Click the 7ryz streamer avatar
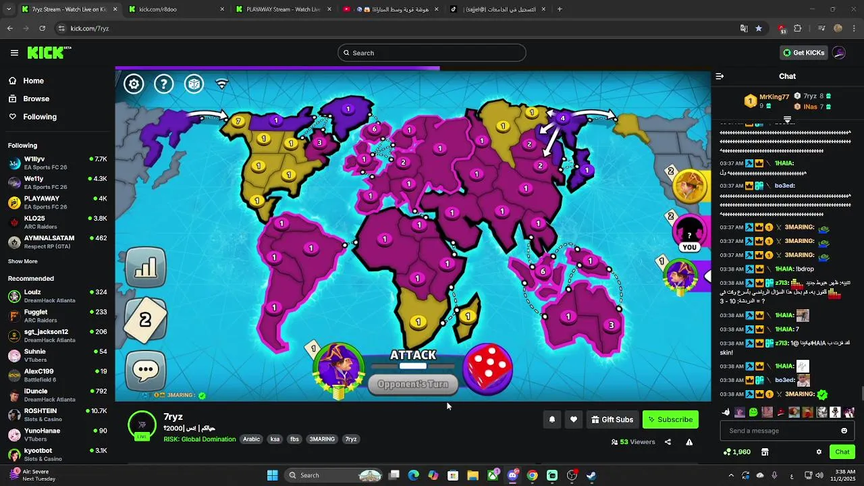The width and height of the screenshot is (864, 486). [142, 425]
